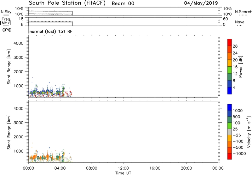Screen dimensions: 252x175
Task: Click the 1000 tick of the velocity panel range axis
Action: click(18, 151)
